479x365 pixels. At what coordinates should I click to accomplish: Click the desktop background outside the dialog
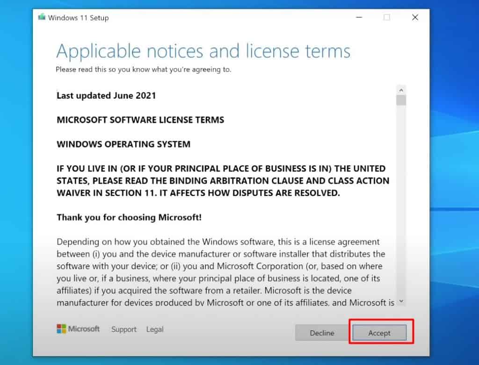coord(14,187)
